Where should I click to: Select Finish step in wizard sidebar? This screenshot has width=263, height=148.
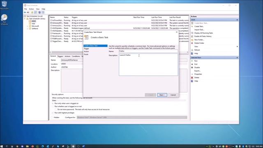tap(86, 54)
